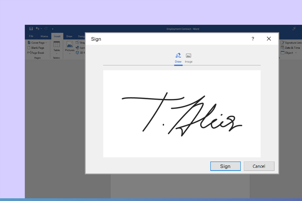Screen dimensions: 302x201
Task: Close the Sign dialog with X
Action: pos(269,39)
